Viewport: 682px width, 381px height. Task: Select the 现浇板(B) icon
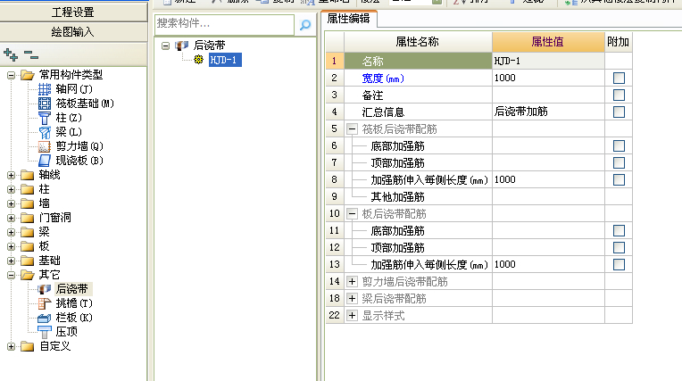pos(45,161)
